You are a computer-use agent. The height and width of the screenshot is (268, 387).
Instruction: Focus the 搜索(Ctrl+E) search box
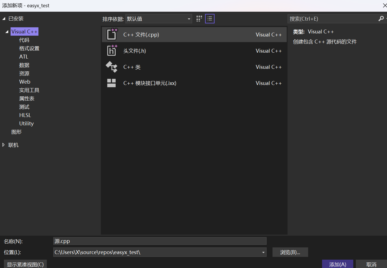333,19
